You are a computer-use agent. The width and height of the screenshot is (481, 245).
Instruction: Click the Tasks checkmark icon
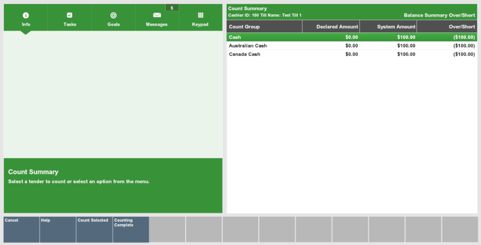click(70, 15)
